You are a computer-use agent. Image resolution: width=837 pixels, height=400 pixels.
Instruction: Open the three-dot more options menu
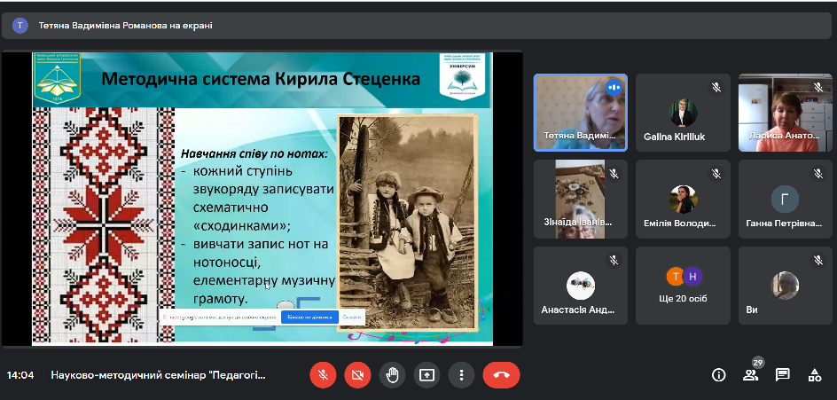462,375
